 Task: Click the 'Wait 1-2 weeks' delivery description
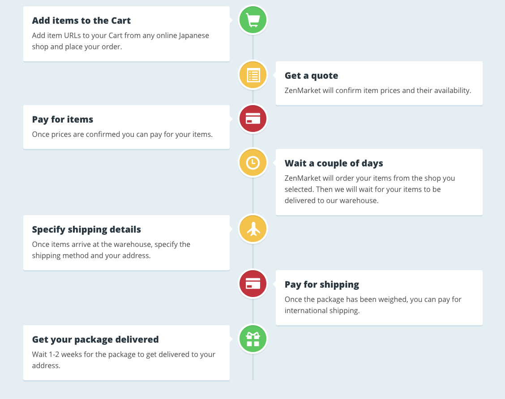[124, 360]
